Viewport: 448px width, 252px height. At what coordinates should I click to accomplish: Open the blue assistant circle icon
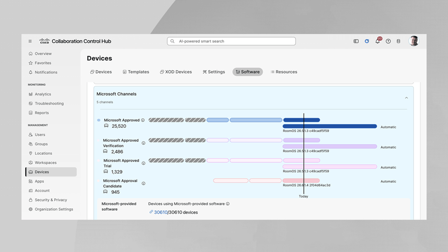point(367,41)
